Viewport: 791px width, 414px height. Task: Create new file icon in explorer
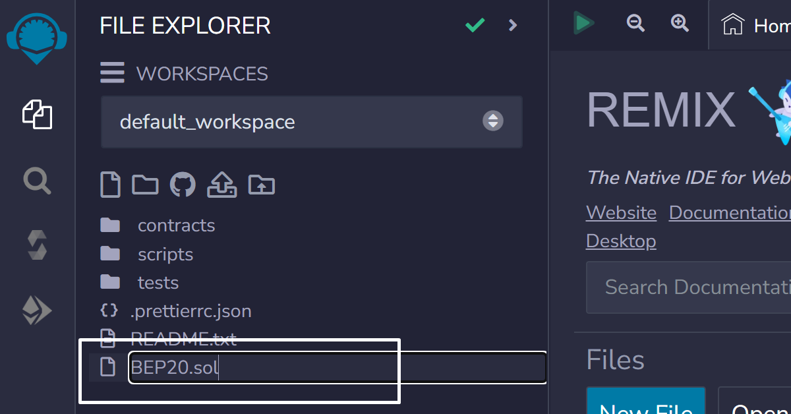110,185
